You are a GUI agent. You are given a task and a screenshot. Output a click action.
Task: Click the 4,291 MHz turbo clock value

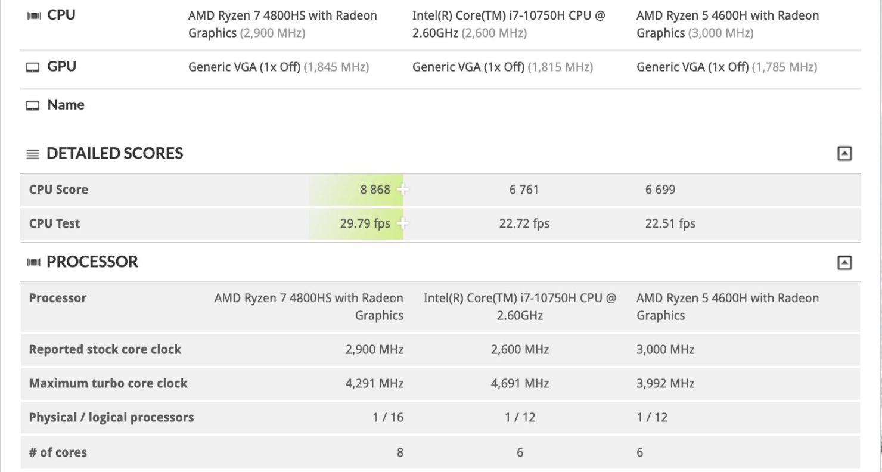point(374,383)
